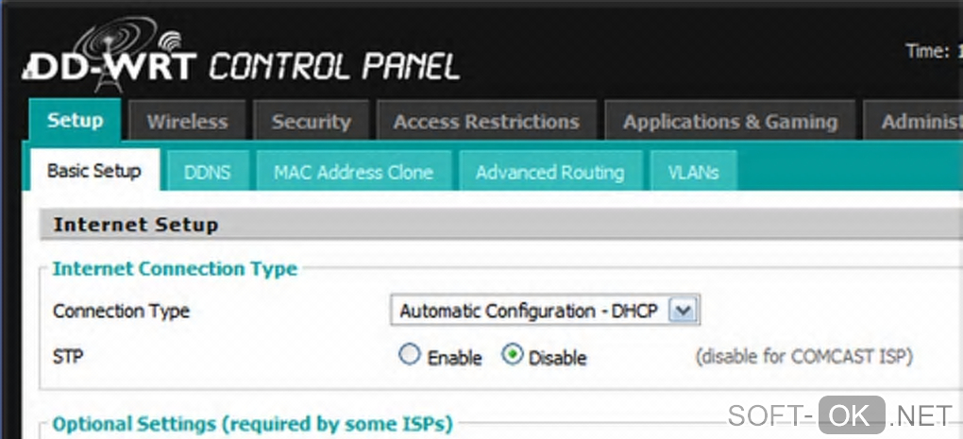This screenshot has height=439, width=963.
Task: Open the DDNS sub-tab
Action: point(208,172)
